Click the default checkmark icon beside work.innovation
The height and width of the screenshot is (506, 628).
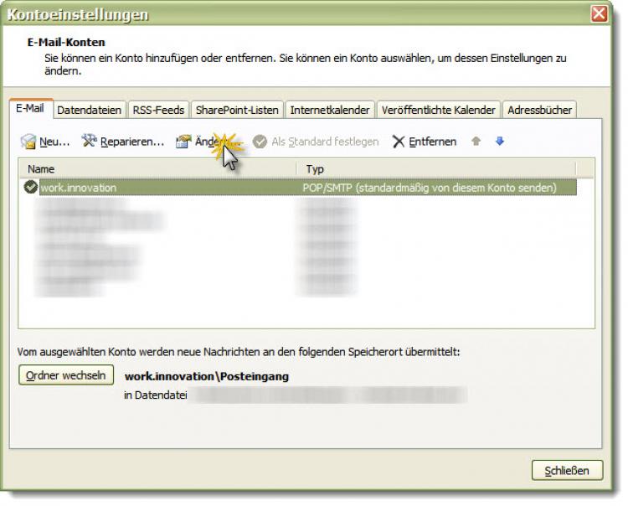point(32,188)
